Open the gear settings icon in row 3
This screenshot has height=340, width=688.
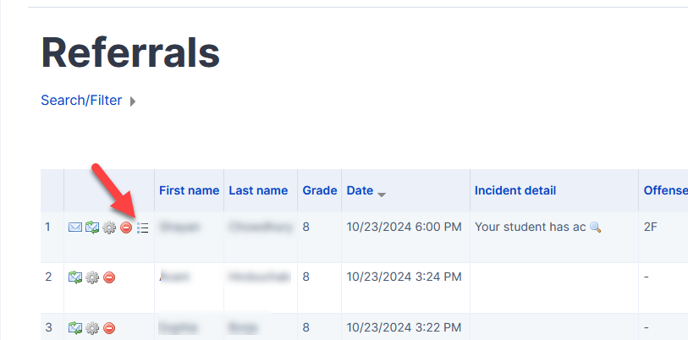92,327
